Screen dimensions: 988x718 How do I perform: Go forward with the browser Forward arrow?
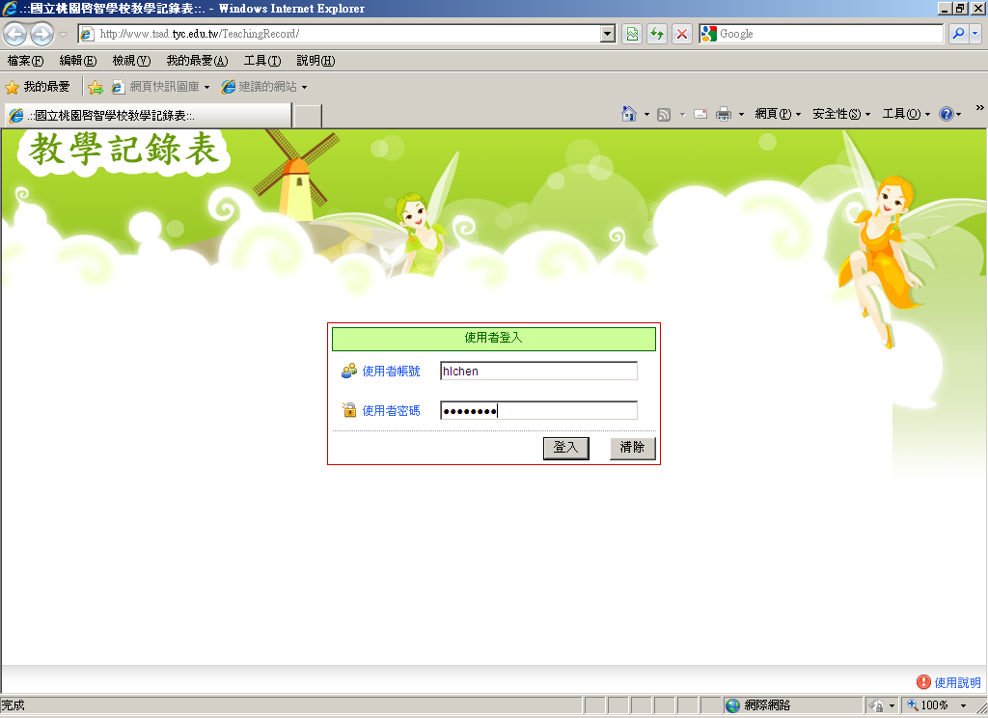coord(42,34)
